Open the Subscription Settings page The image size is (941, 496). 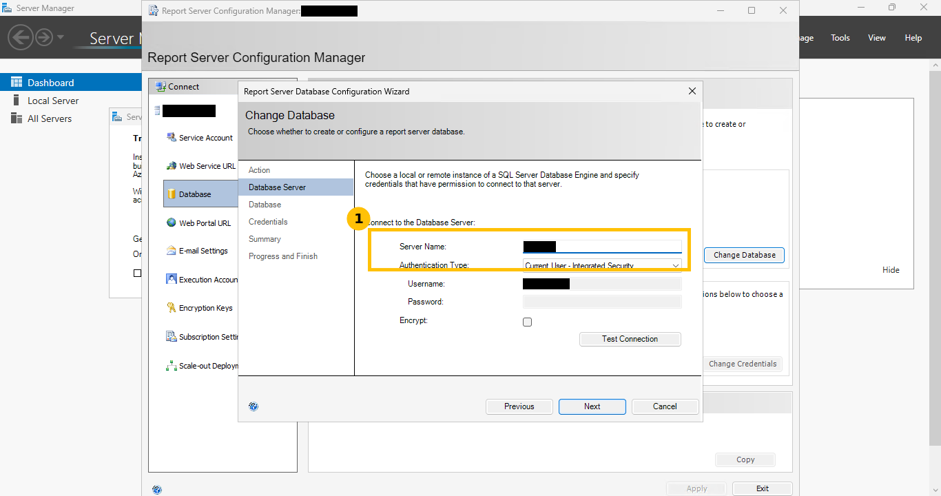(x=202, y=337)
